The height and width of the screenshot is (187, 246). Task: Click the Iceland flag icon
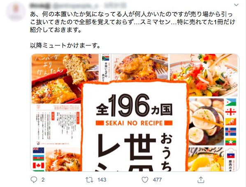click(231, 132)
